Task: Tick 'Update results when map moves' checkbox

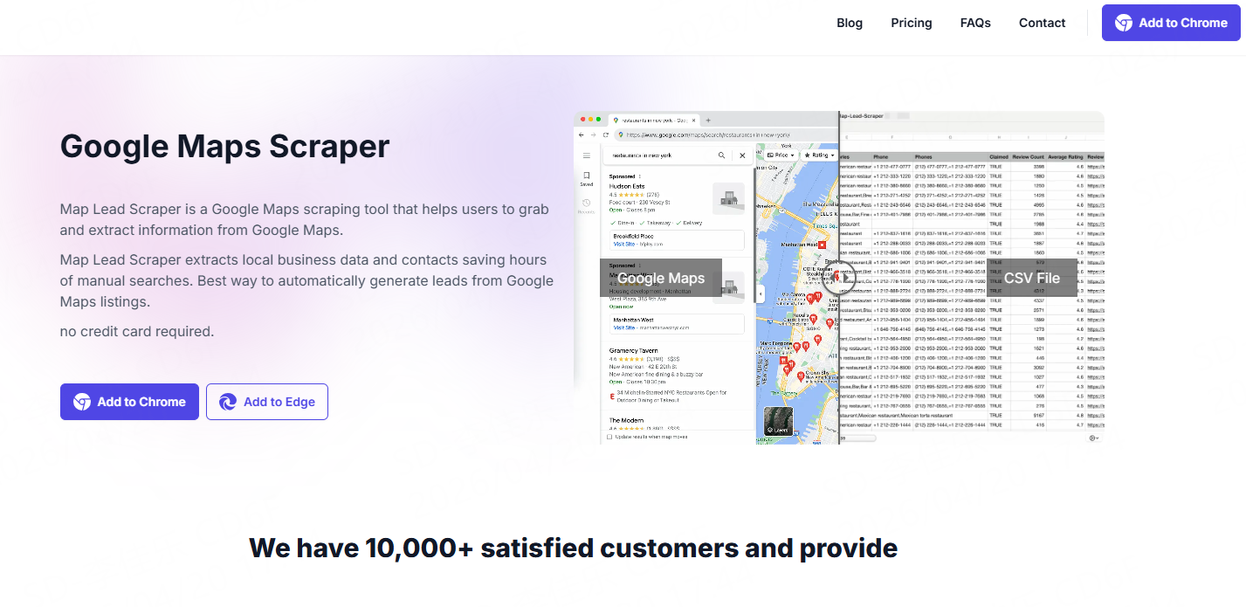Action: pyautogui.click(x=609, y=437)
